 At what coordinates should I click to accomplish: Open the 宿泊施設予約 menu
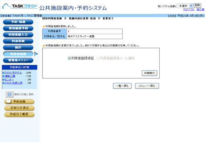(18, 28)
